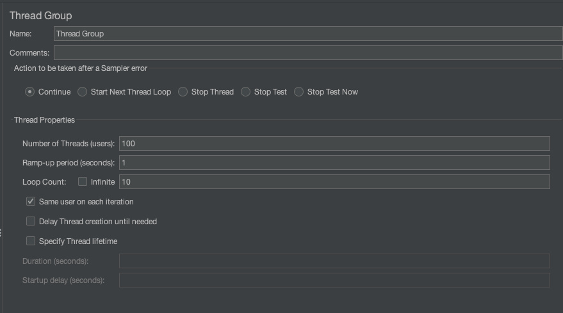Click the Loop Count value field
Screen dimensions: 563x313
coord(334,182)
